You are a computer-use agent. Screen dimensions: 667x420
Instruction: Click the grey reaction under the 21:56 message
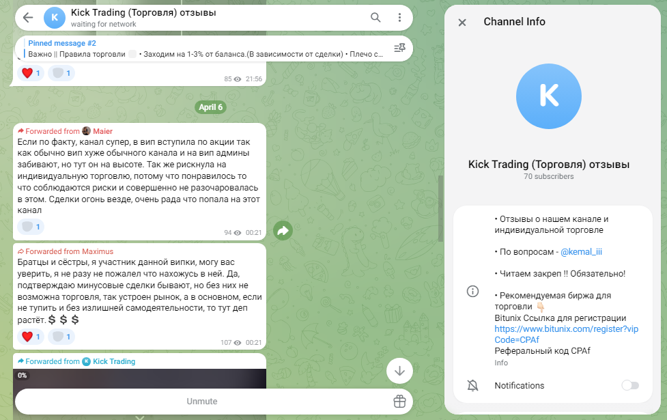click(x=61, y=73)
